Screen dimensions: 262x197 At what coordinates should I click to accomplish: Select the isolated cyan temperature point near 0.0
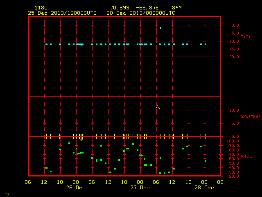click(x=160, y=28)
